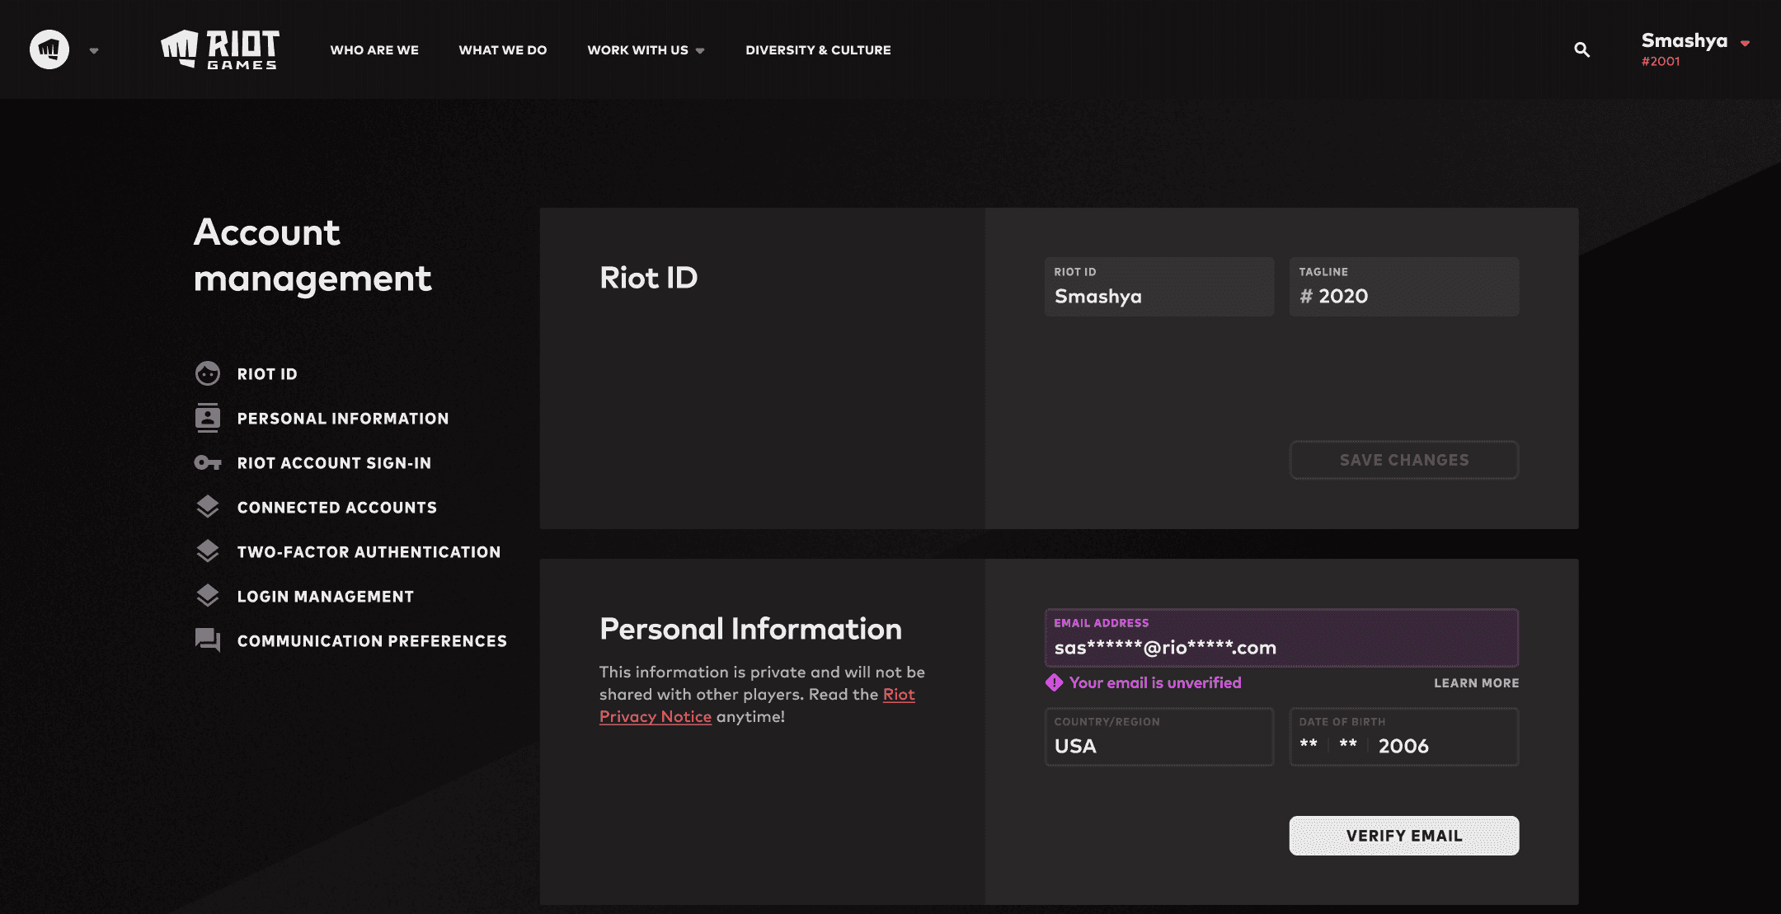Open Riot Account Sign-In section

[334, 463]
